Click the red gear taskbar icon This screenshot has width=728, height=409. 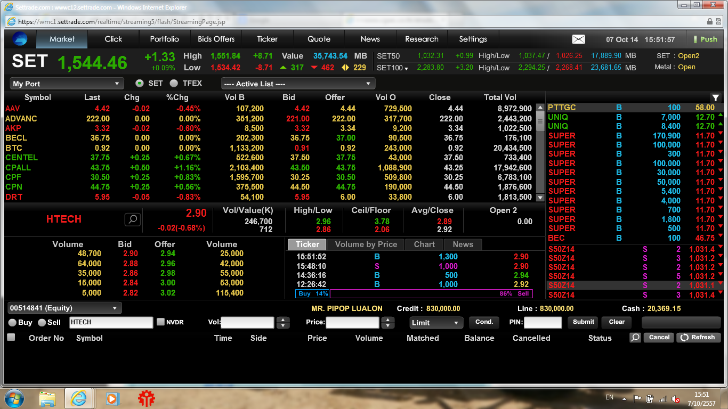pyautogui.click(x=146, y=398)
